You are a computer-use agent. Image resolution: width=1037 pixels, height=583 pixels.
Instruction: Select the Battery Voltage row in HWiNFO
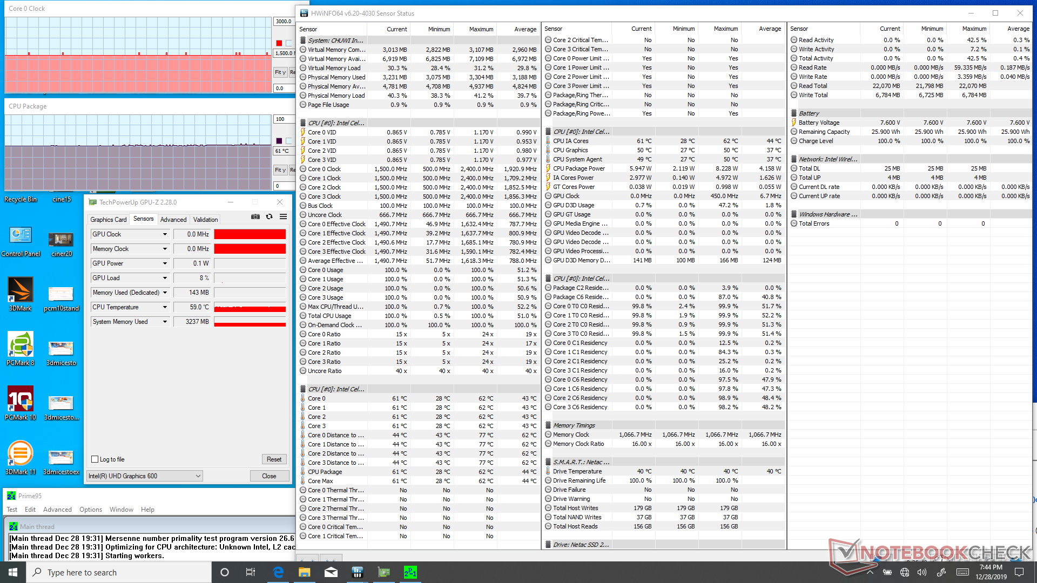point(910,123)
